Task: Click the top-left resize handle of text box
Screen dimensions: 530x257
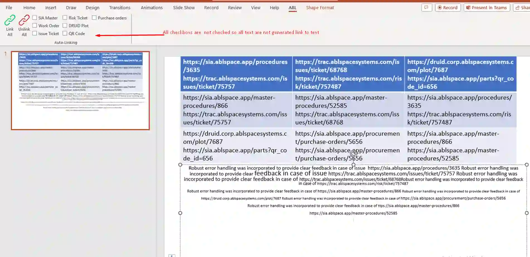Action: [180, 165]
